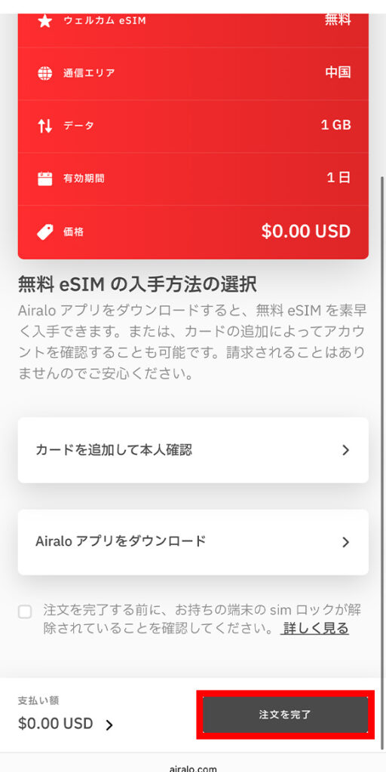Click the calendar icon for 有効期間

tap(44, 178)
